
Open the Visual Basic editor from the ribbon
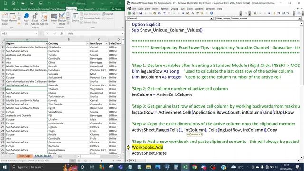[x=4, y=19]
